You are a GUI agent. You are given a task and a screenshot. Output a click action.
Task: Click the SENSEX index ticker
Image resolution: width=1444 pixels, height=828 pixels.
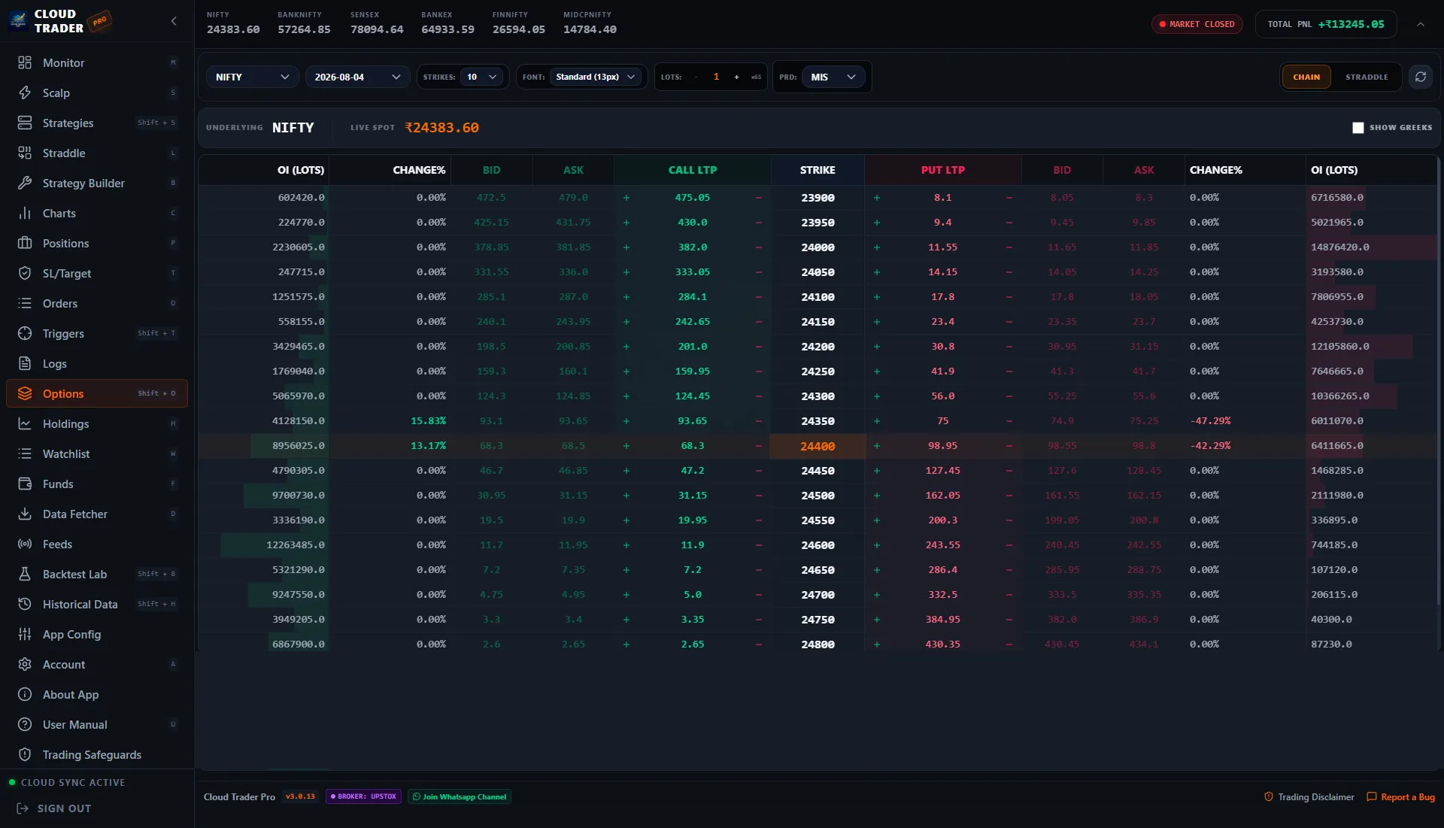[x=377, y=23]
